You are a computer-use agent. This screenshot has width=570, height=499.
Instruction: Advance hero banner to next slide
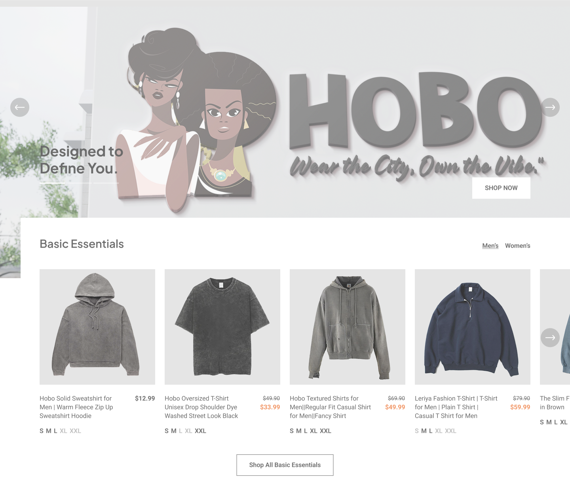click(550, 107)
